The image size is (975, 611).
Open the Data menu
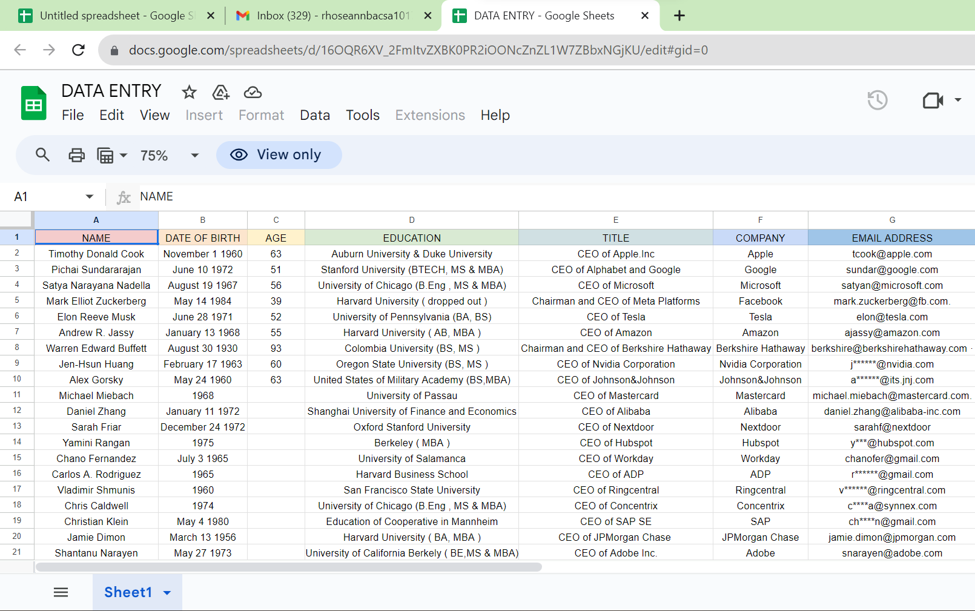click(315, 115)
